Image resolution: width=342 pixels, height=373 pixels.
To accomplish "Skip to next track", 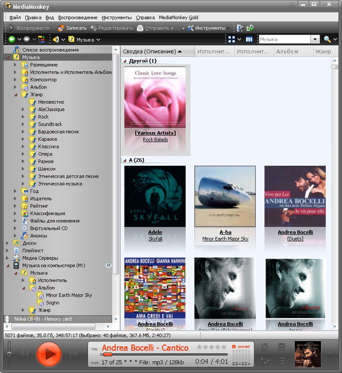I will pos(74,354).
